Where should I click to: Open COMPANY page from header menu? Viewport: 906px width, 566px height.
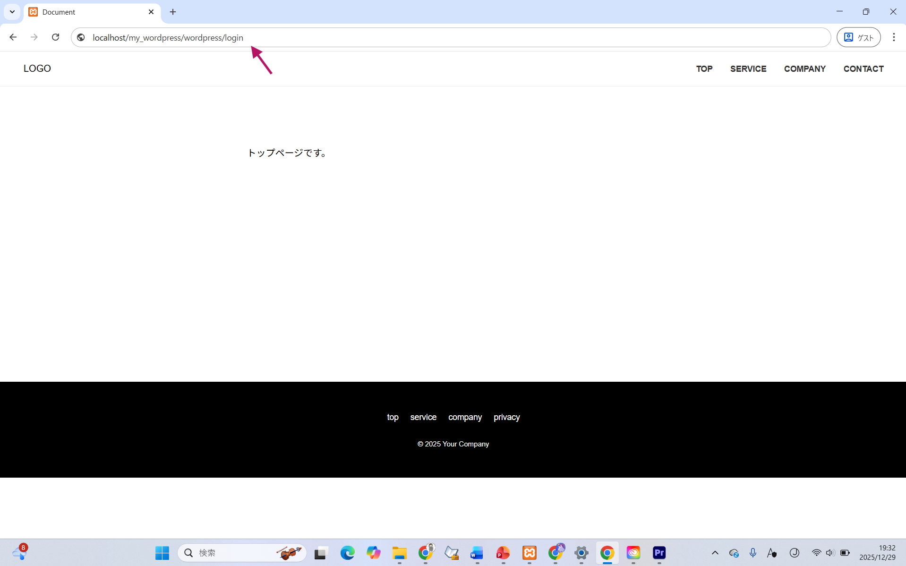point(804,69)
